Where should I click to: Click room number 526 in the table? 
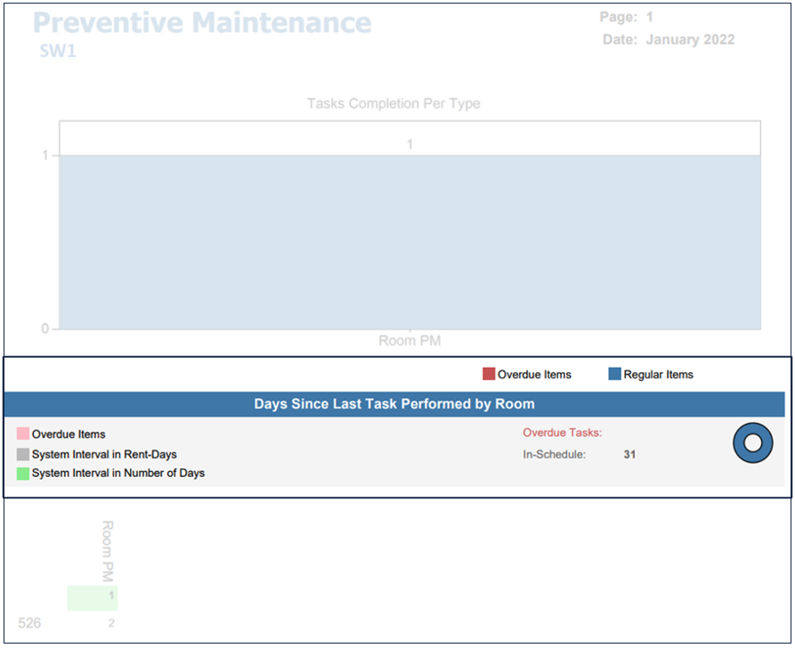click(x=29, y=623)
